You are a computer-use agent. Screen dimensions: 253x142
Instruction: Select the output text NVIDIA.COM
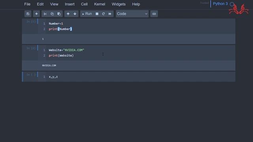(49, 65)
